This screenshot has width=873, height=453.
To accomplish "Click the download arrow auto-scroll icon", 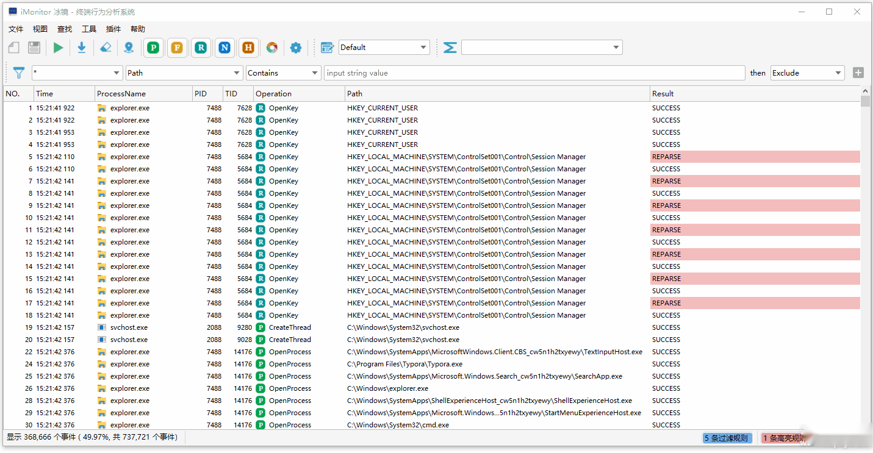I will point(81,48).
